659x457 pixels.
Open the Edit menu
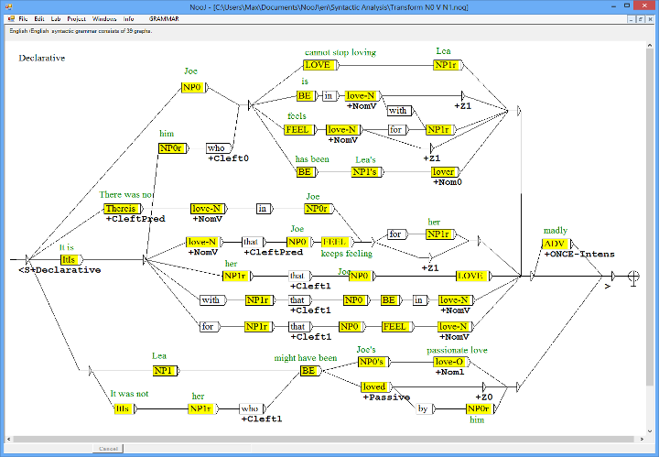(x=39, y=18)
